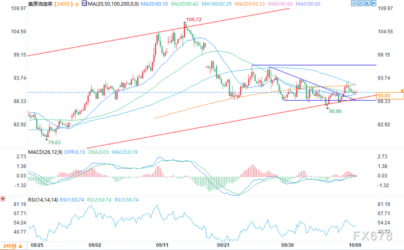
Task: Click the 106.72 high price marker
Action: [x=194, y=20]
